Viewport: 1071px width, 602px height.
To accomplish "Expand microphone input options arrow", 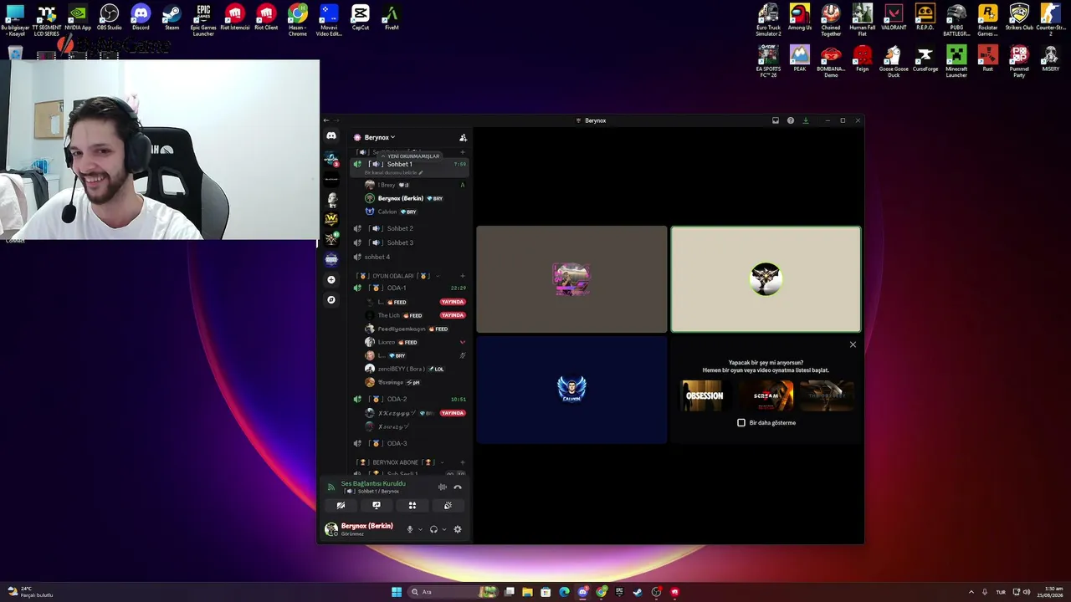I will point(420,529).
